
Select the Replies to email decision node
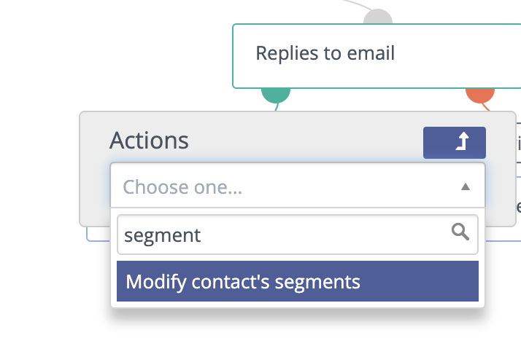coord(377,56)
